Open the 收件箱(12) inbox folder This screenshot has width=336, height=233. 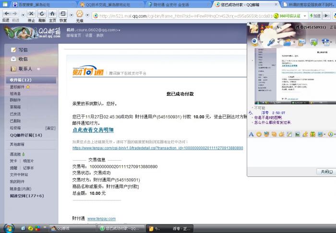pyautogui.click(x=31, y=80)
